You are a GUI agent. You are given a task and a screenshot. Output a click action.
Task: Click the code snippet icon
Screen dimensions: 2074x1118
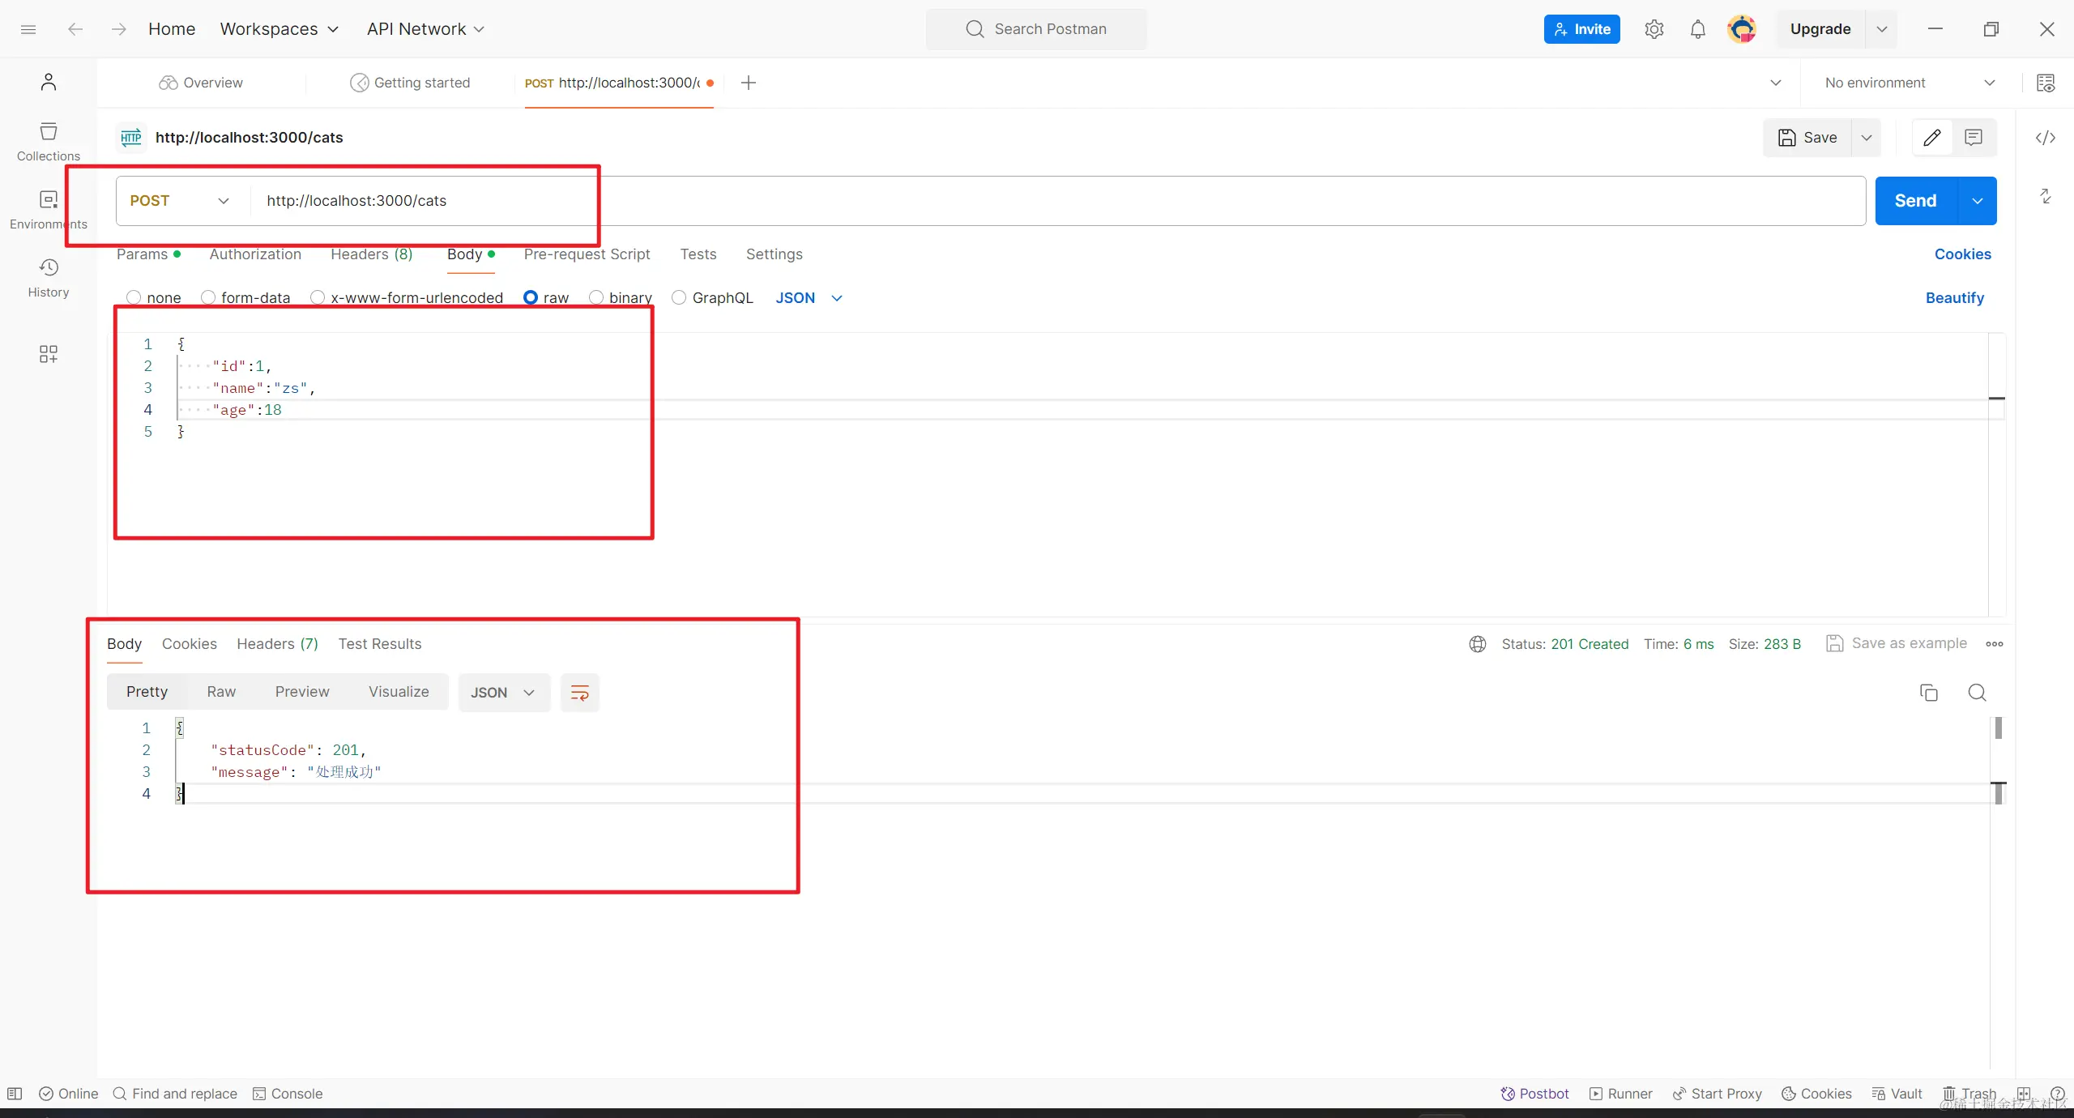pyautogui.click(x=2045, y=138)
